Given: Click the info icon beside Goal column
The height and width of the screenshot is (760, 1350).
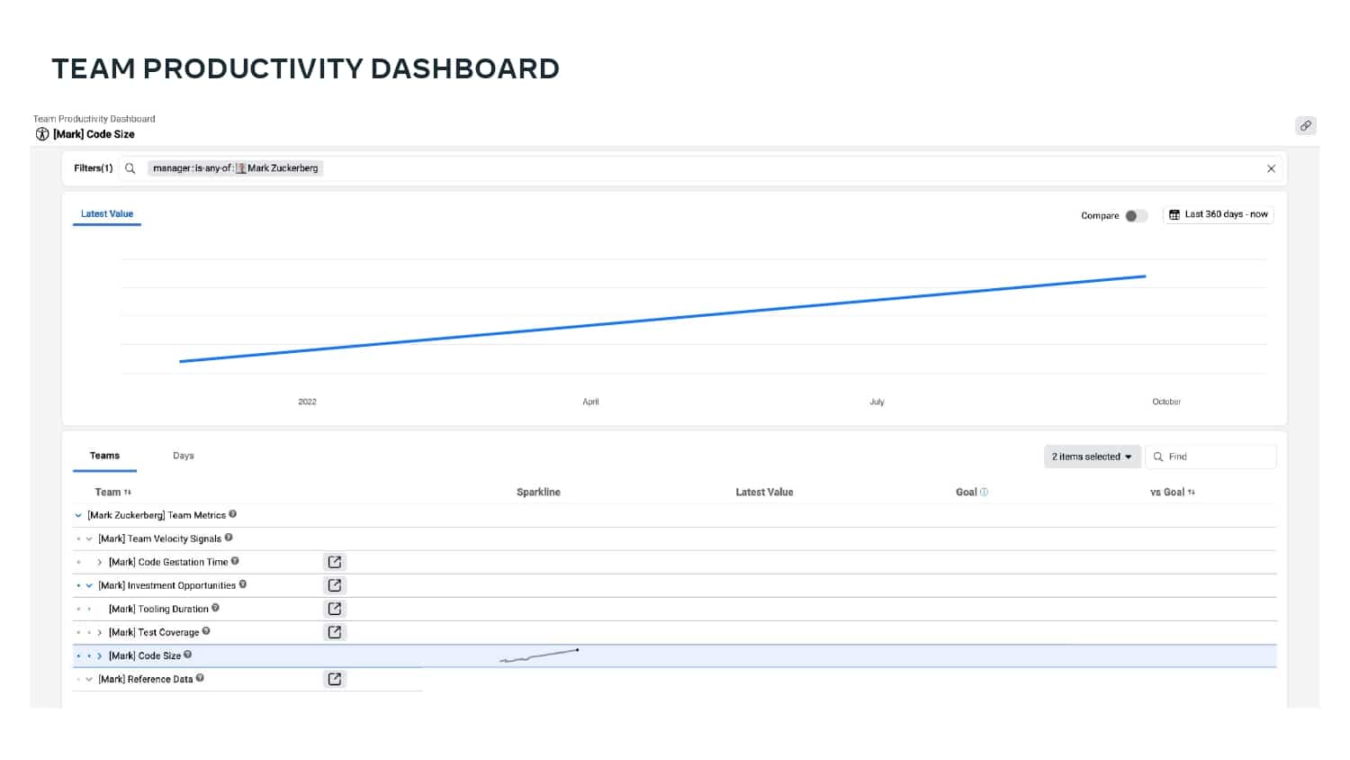Looking at the screenshot, I should coord(984,492).
